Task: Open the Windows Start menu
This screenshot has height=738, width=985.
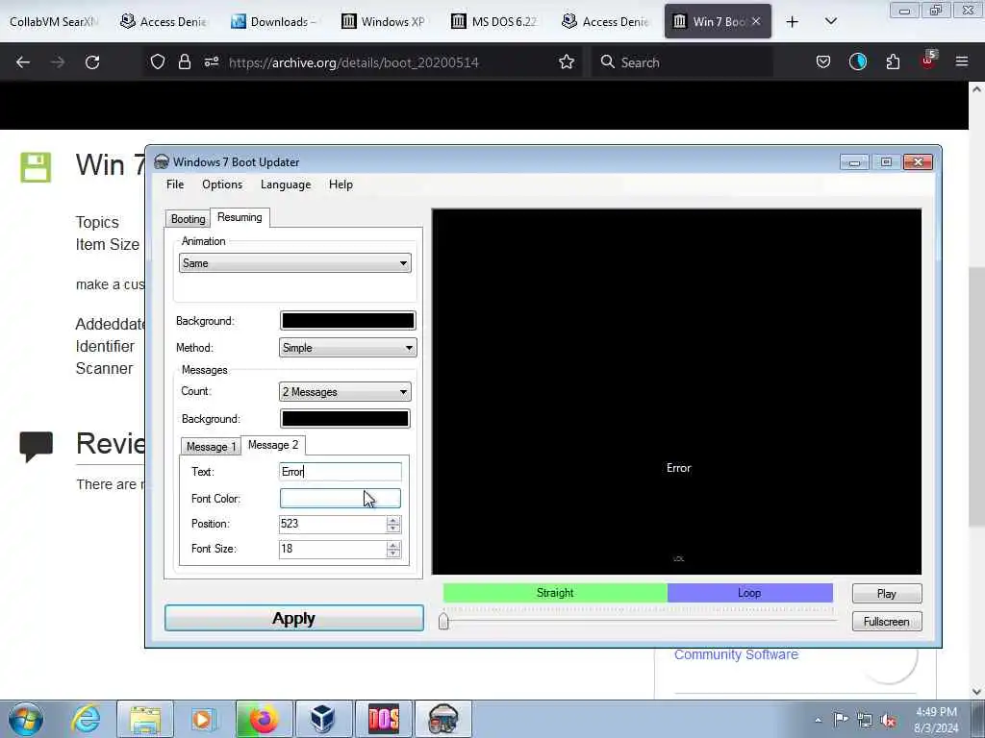Action: pos(26,719)
